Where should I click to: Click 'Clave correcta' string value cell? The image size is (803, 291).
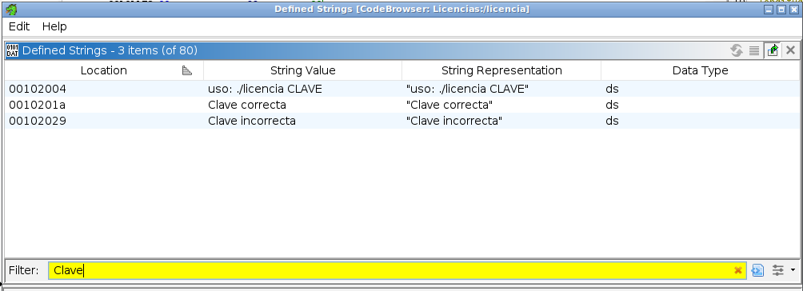click(302, 105)
